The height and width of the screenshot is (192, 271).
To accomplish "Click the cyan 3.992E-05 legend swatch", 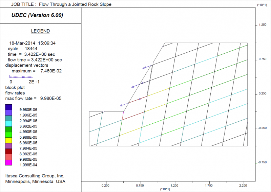I will pyautogui.click(x=8, y=124).
